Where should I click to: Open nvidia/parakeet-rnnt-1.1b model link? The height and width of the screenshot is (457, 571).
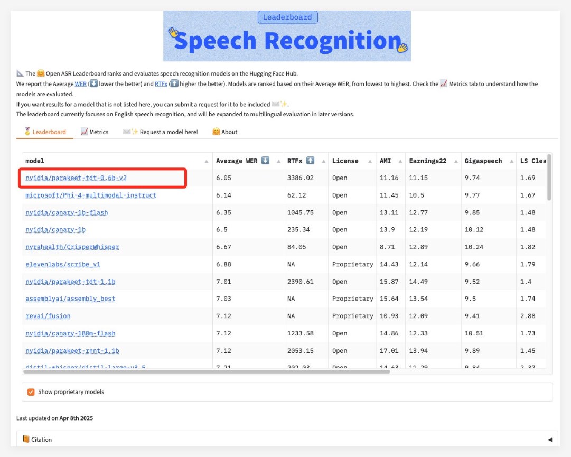click(72, 351)
